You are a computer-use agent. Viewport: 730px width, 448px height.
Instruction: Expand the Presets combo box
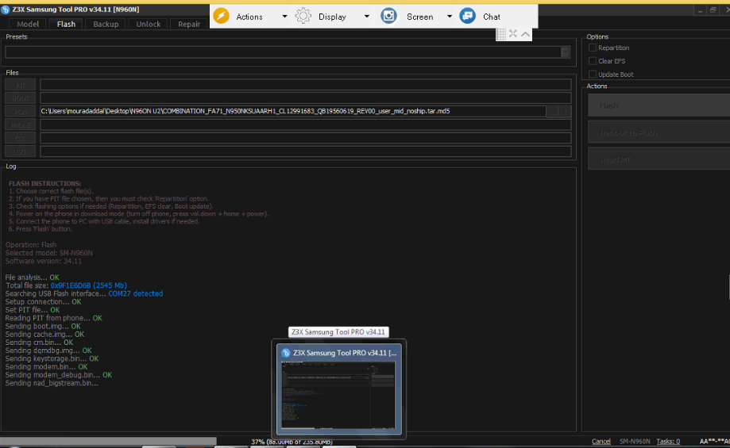click(x=566, y=52)
